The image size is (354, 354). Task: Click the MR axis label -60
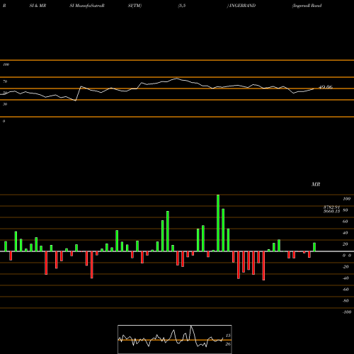click(x=346, y=290)
